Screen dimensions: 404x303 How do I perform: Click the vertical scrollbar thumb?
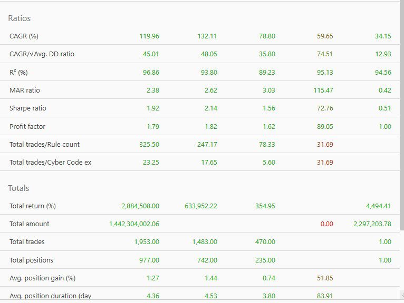[402, 115]
